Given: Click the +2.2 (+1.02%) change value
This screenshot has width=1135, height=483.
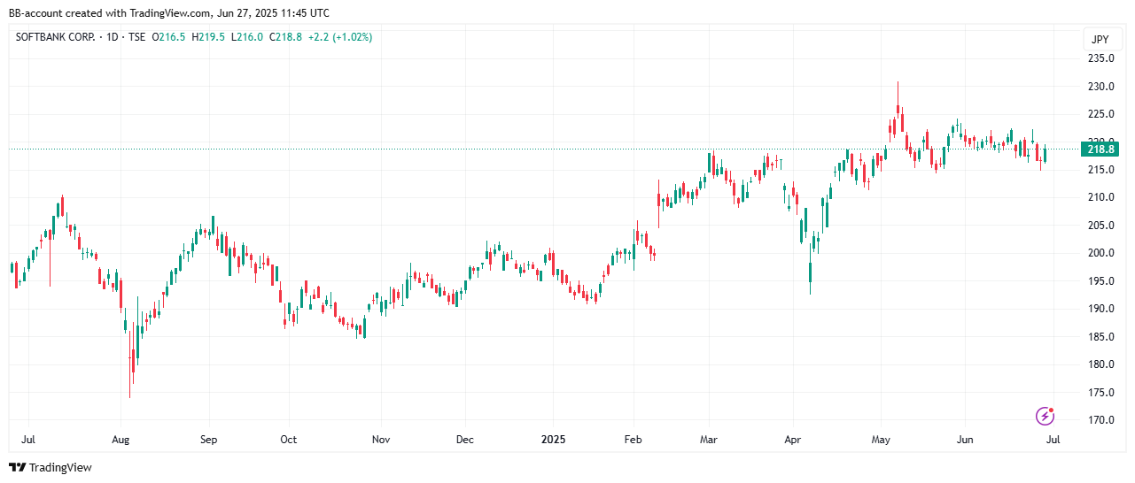Looking at the screenshot, I should click(340, 37).
